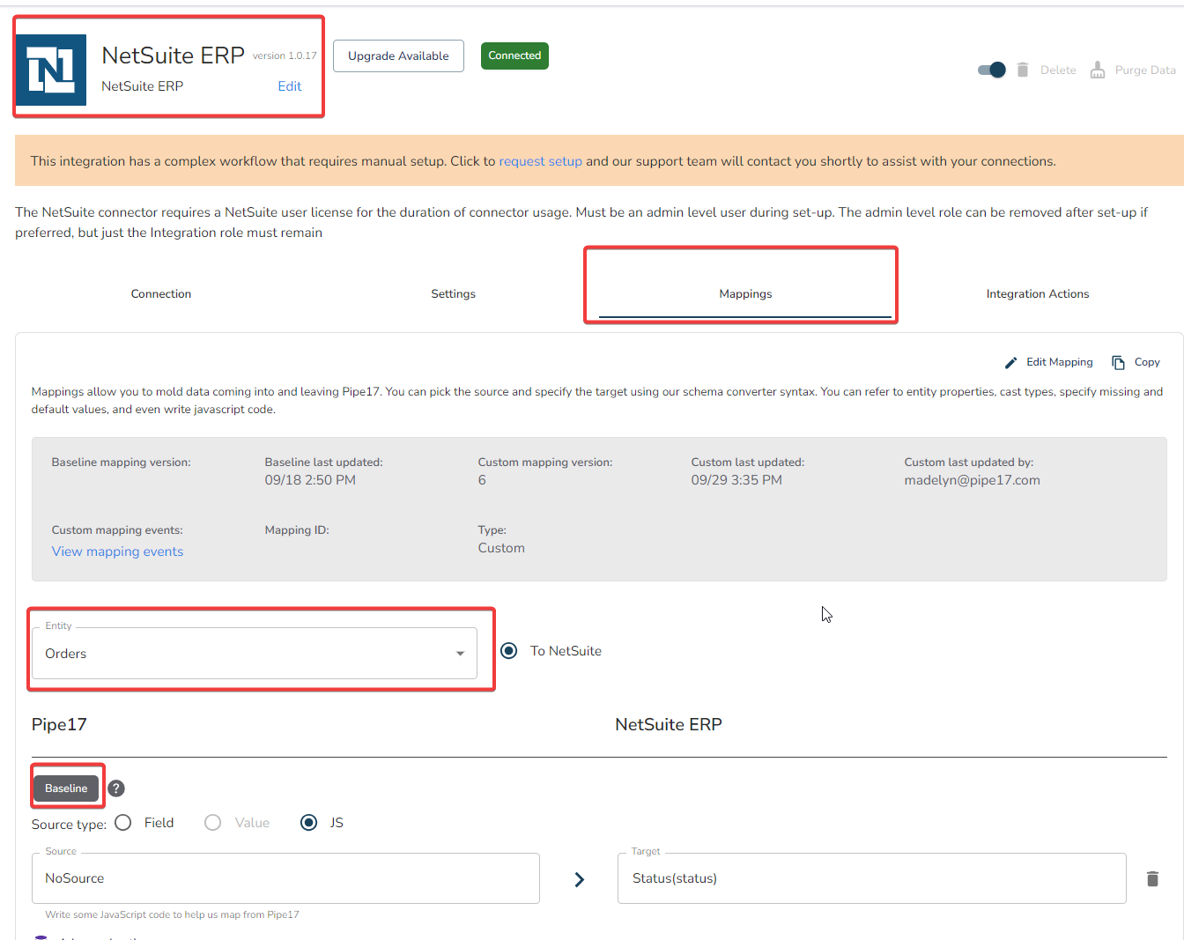Select Value source type radio button

point(212,823)
